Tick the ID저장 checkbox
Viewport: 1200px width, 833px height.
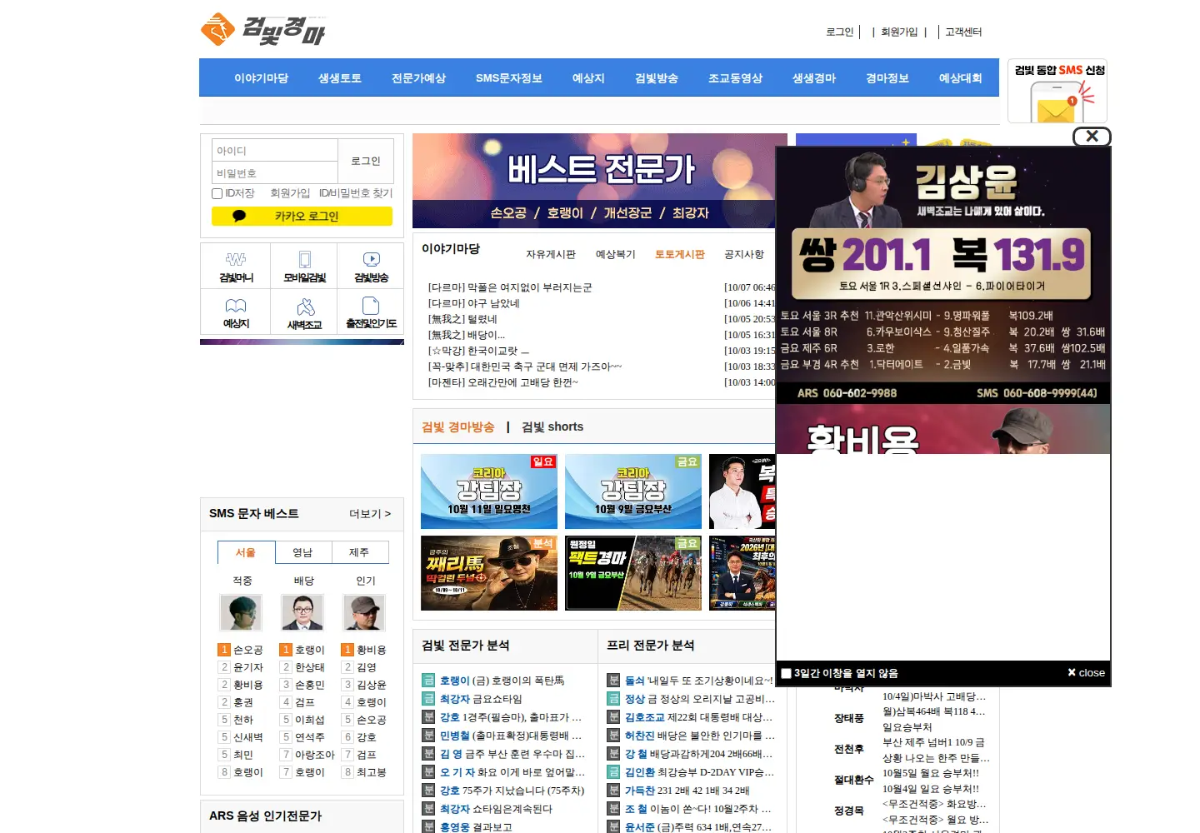coord(217,193)
